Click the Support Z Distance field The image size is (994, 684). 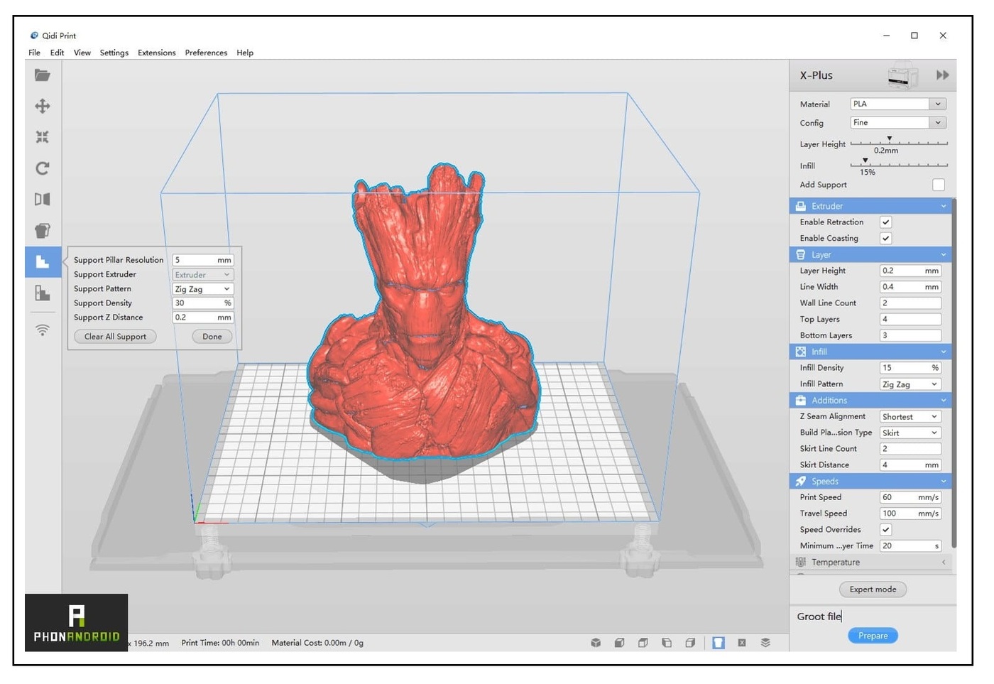[x=203, y=317]
